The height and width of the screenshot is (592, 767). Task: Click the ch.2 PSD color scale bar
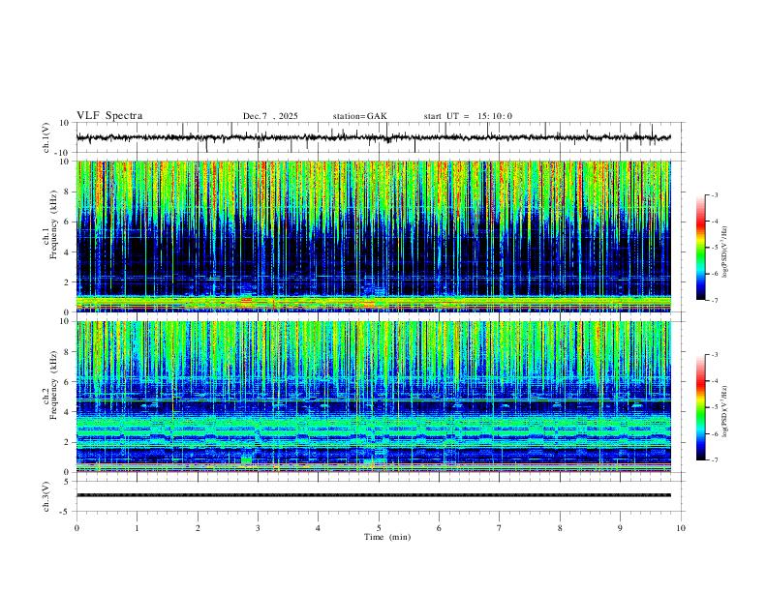click(701, 407)
